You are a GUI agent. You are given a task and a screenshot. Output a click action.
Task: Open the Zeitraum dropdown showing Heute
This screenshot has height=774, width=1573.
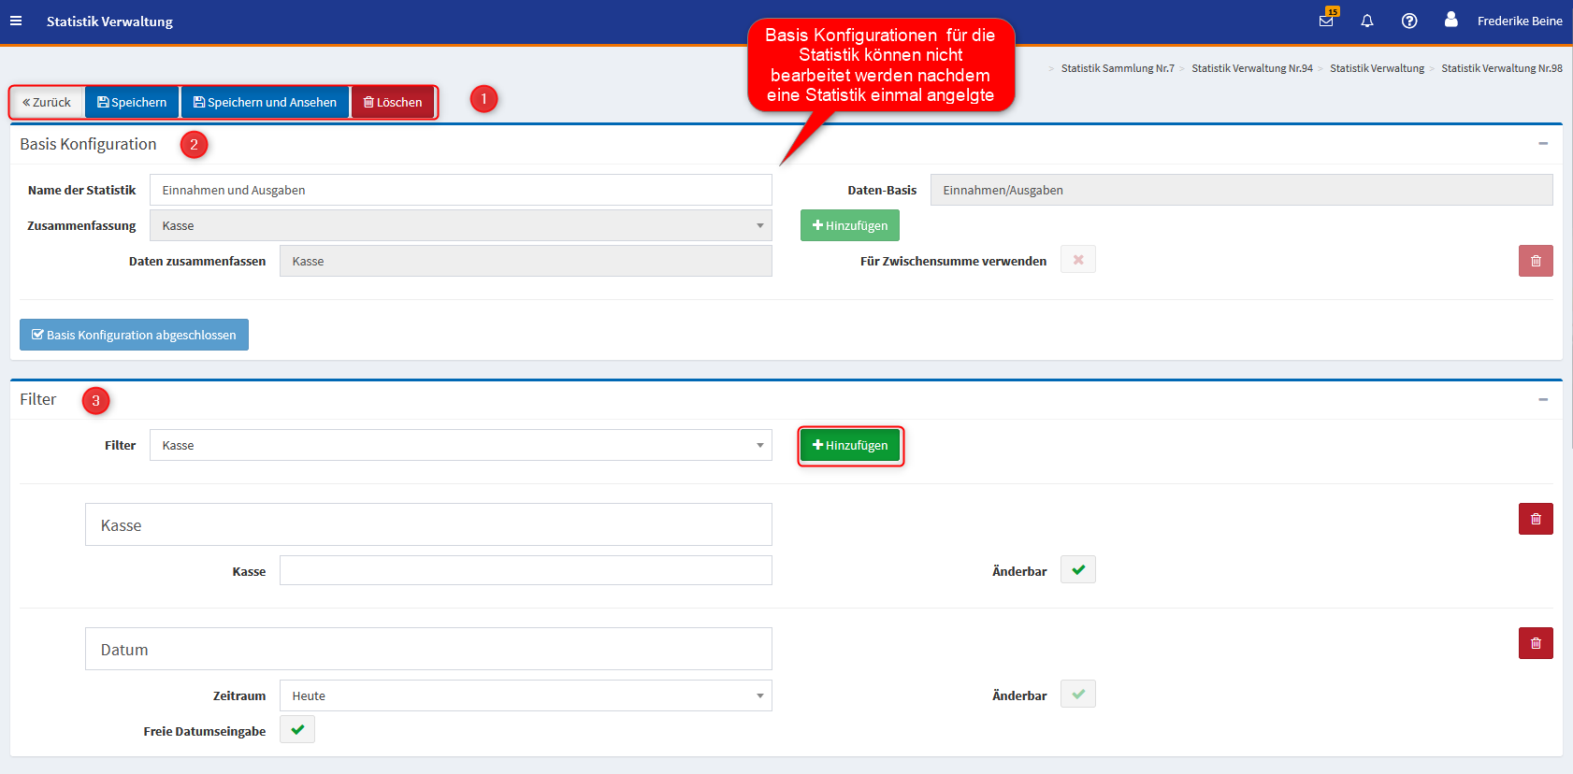pyautogui.click(x=526, y=695)
